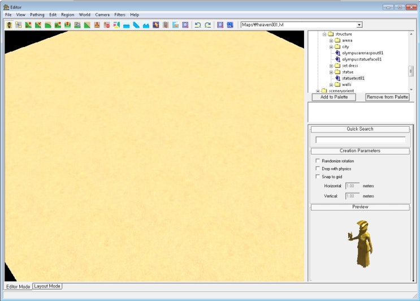
Task: Click the blue movie camera toolbar icon
Action: (230, 25)
